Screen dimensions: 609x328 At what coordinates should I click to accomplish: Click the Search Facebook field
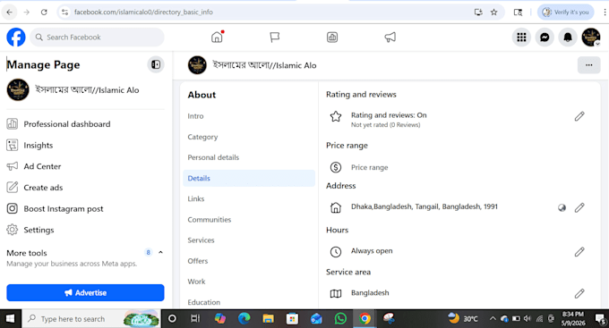pos(97,38)
